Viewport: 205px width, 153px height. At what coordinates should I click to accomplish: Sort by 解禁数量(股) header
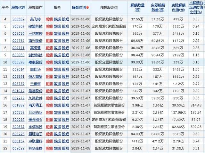coord(137,7)
